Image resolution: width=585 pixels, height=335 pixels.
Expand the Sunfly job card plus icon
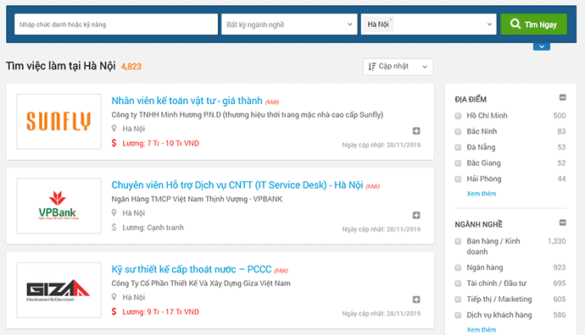416,130
